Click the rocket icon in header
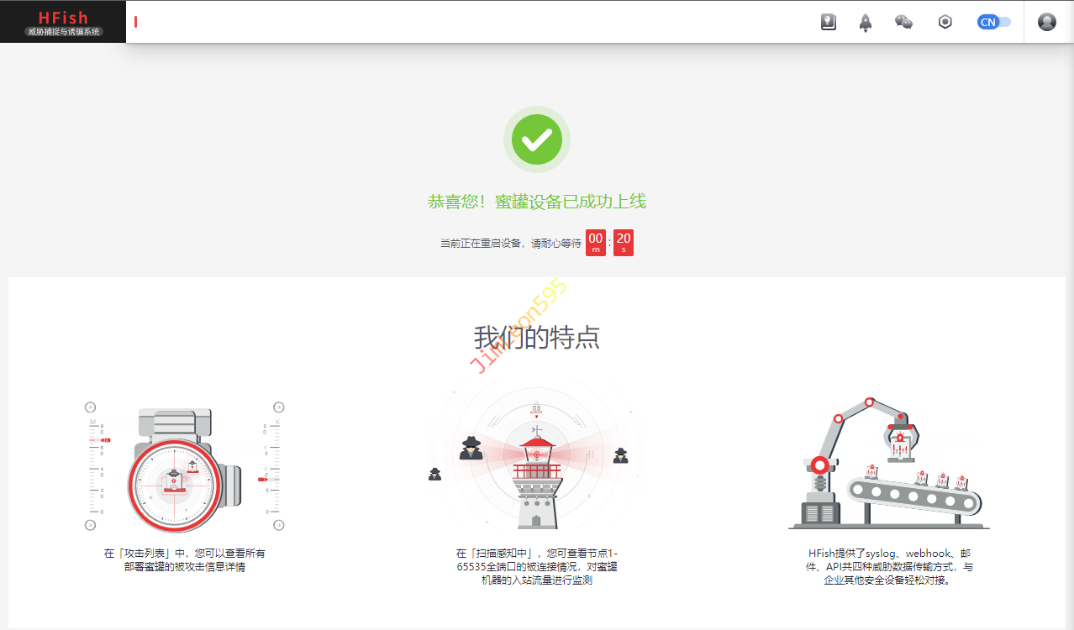The height and width of the screenshot is (630, 1074). [866, 23]
